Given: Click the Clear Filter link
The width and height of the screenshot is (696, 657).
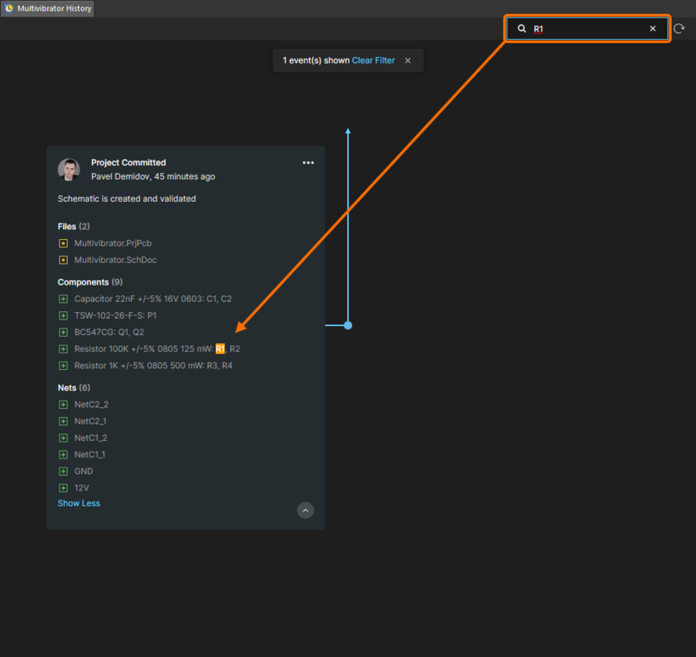Looking at the screenshot, I should click(x=373, y=60).
